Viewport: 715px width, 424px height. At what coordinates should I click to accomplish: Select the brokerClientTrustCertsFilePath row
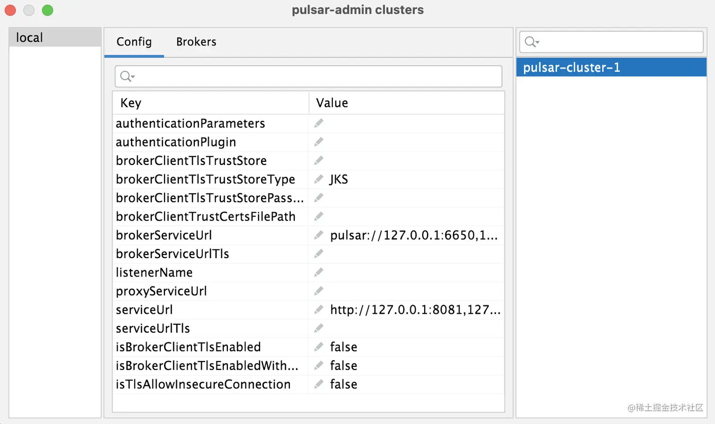[206, 216]
